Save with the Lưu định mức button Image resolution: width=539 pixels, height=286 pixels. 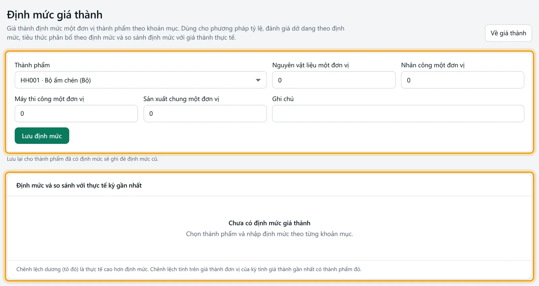point(42,136)
